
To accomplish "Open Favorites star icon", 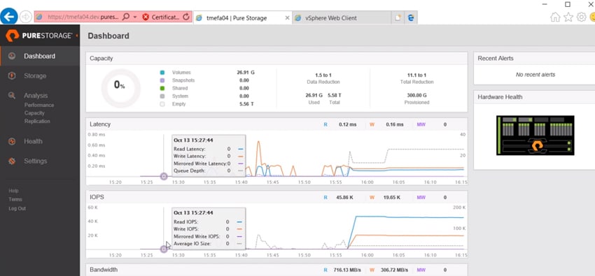I will [568, 17].
